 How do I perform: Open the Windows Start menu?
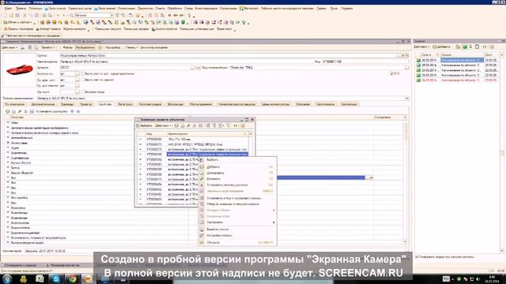[x=7, y=278]
